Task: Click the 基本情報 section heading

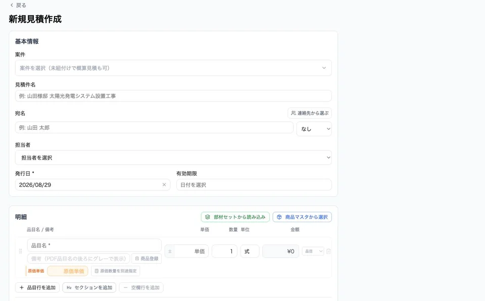Action: (27, 41)
